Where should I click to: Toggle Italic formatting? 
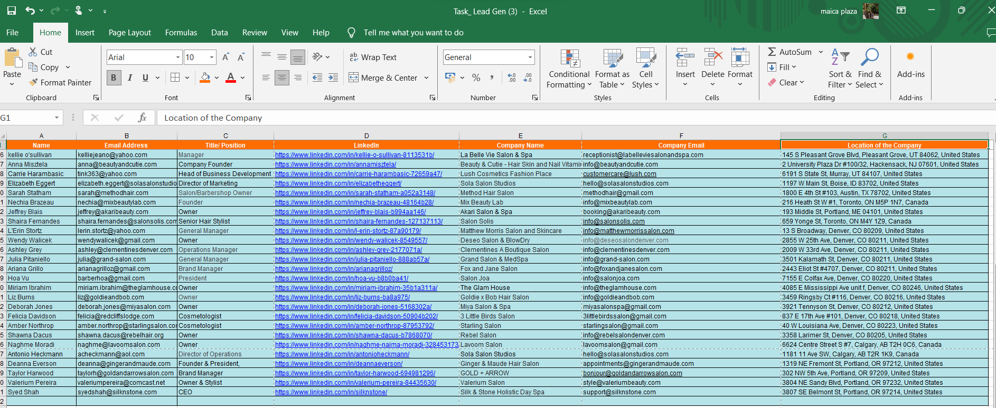[x=130, y=77]
